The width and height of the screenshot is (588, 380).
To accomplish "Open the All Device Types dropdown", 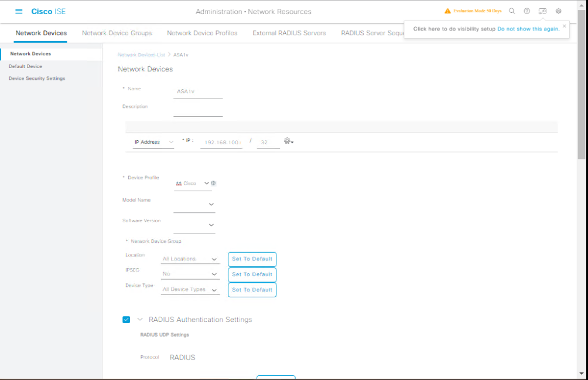I will point(190,290).
